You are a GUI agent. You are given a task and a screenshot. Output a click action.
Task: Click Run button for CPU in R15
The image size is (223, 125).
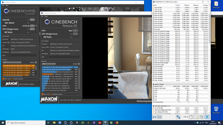click(x=32, y=26)
